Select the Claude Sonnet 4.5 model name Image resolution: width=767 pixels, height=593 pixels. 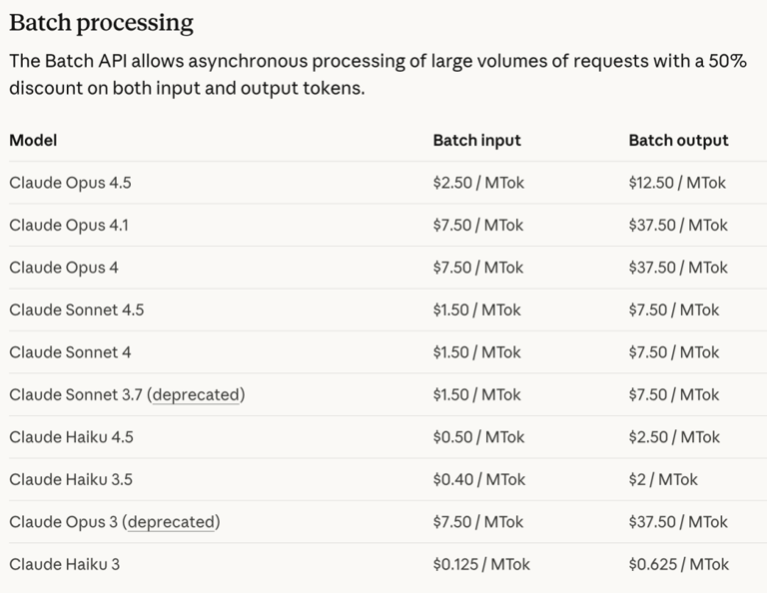(x=76, y=309)
